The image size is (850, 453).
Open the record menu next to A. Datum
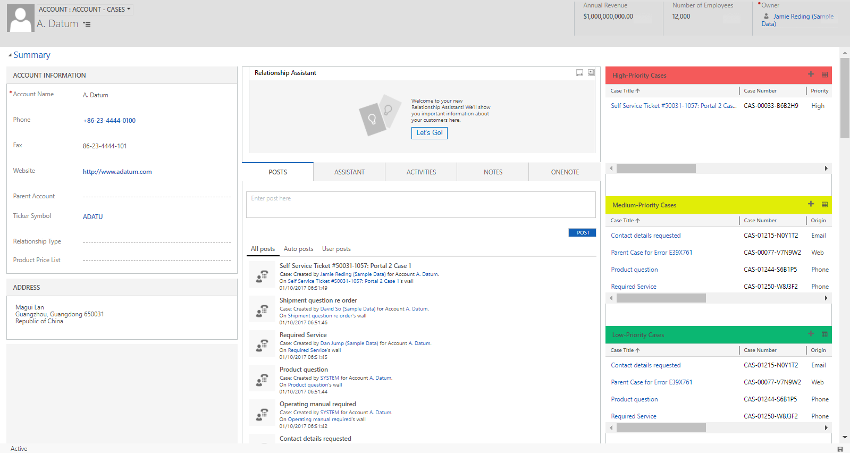click(87, 24)
